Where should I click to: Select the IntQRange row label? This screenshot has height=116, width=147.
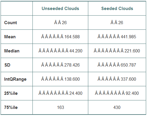pos(15,79)
